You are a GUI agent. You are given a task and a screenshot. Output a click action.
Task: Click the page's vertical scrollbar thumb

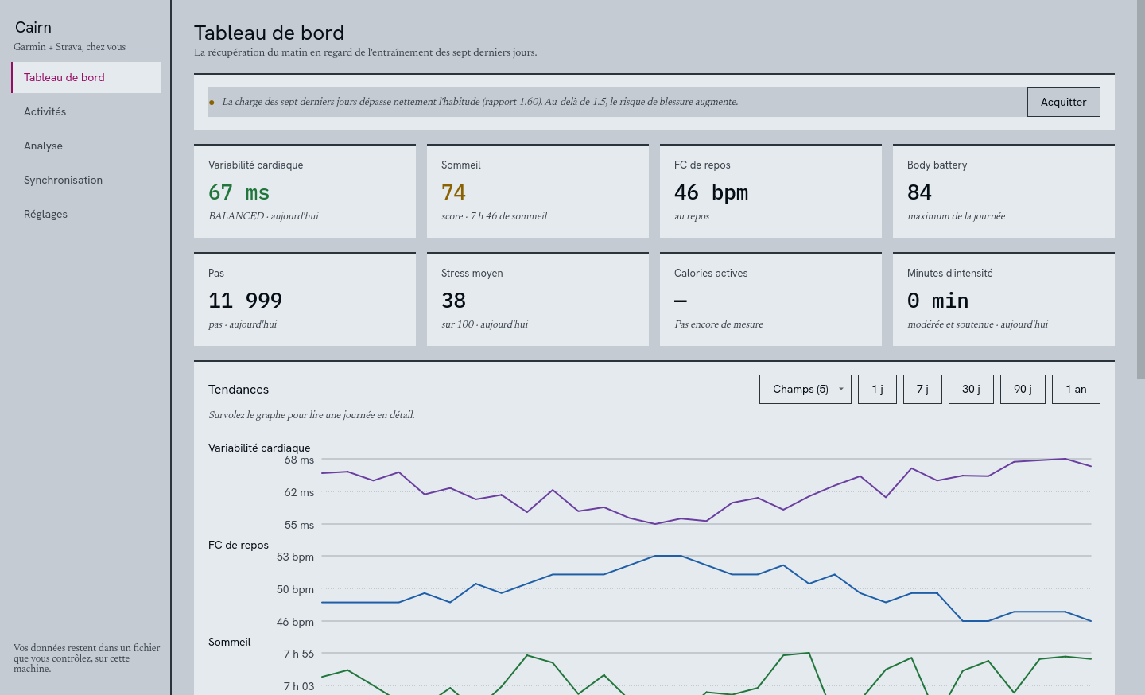click(1140, 191)
